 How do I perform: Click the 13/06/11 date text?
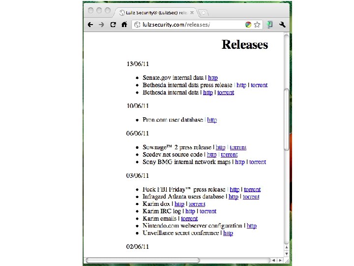tap(138, 64)
